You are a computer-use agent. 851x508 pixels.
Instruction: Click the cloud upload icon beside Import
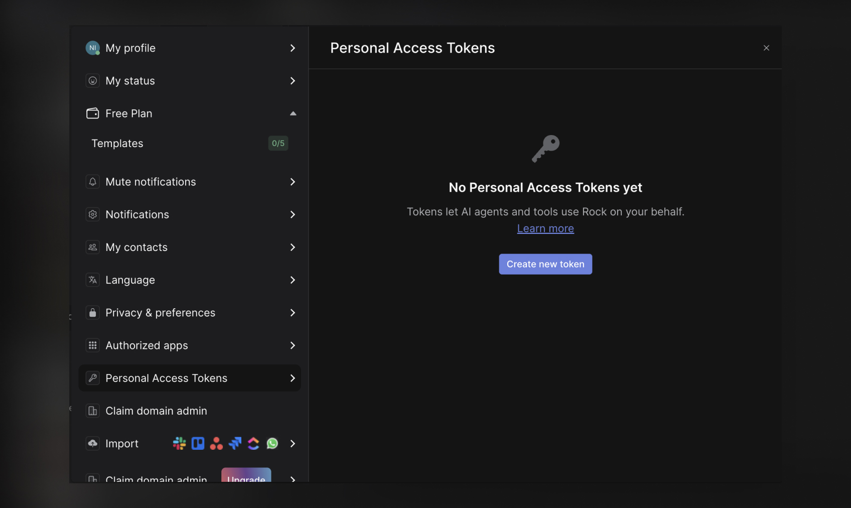(93, 444)
